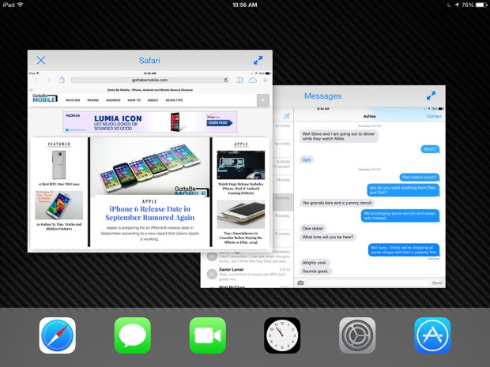Tap the battery indicator in the status bar
Image resolution: width=490 pixels, height=367 pixels.
481,5
